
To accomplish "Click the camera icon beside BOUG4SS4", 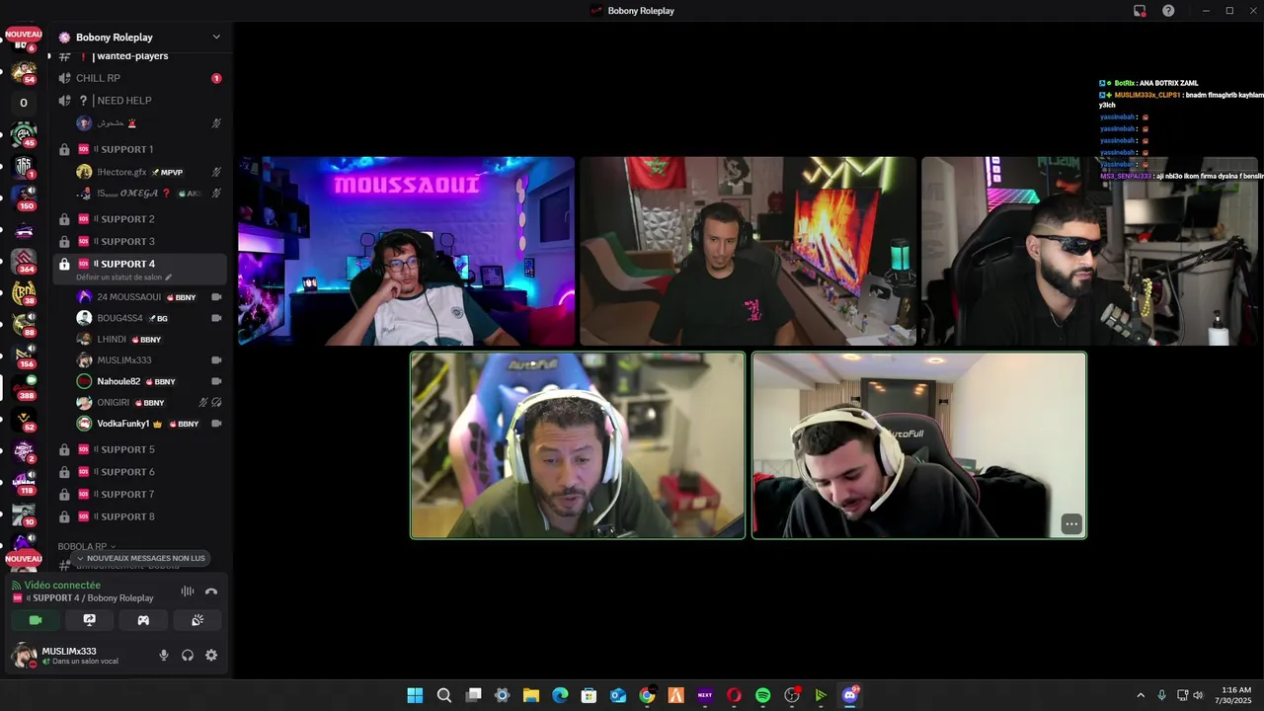I will pos(216,318).
